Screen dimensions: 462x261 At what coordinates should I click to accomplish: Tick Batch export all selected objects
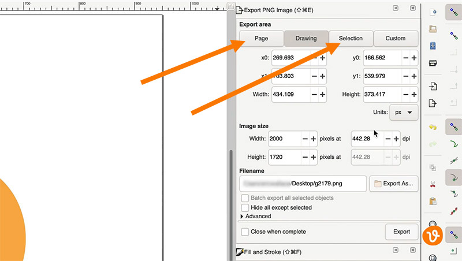[x=245, y=198]
